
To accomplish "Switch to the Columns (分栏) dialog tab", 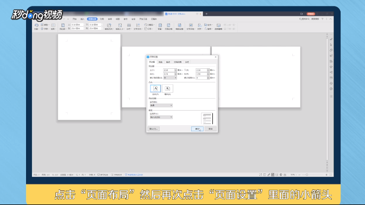I will tap(187, 62).
